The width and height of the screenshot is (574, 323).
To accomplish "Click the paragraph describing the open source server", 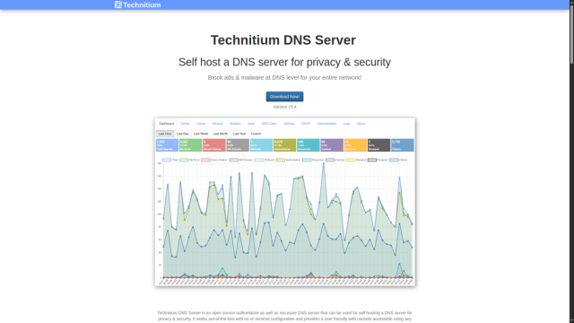I will pyautogui.click(x=284, y=316).
